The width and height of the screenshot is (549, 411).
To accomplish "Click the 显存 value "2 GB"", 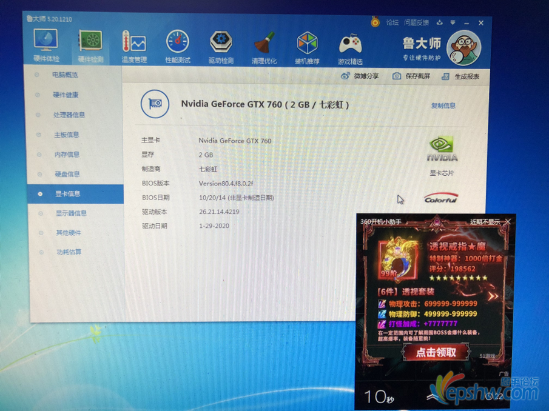I will coord(206,155).
